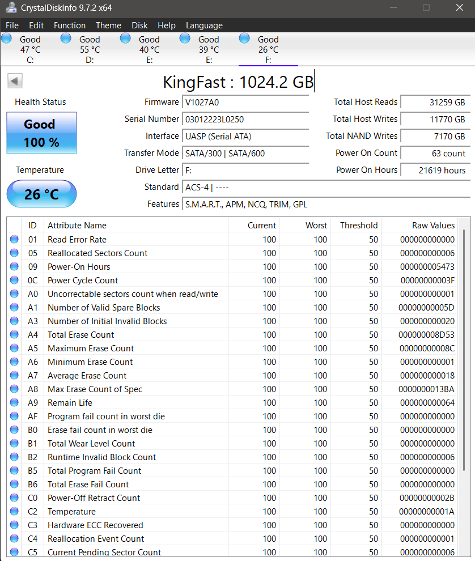The image size is (475, 561).
Task: Click the 26 °C temperature button
Action: (x=41, y=194)
